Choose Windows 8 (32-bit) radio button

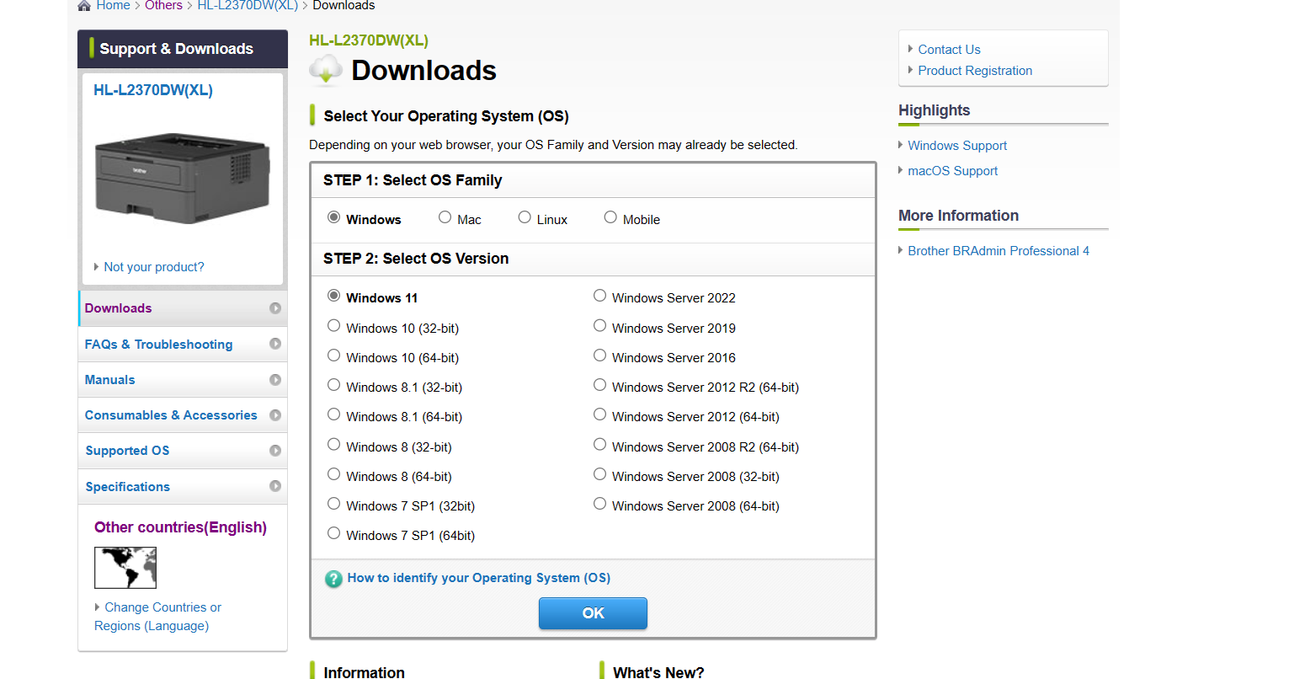pyautogui.click(x=333, y=445)
